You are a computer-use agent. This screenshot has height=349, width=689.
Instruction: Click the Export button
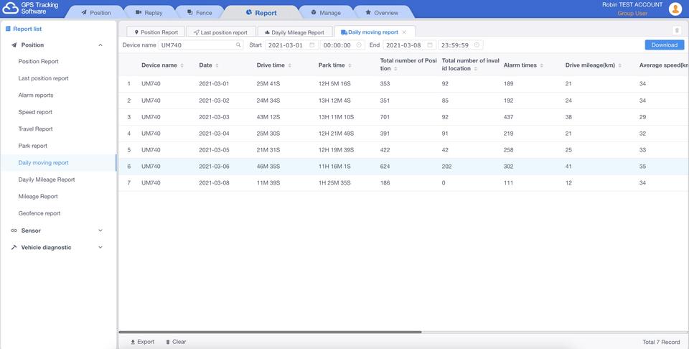tap(142, 342)
